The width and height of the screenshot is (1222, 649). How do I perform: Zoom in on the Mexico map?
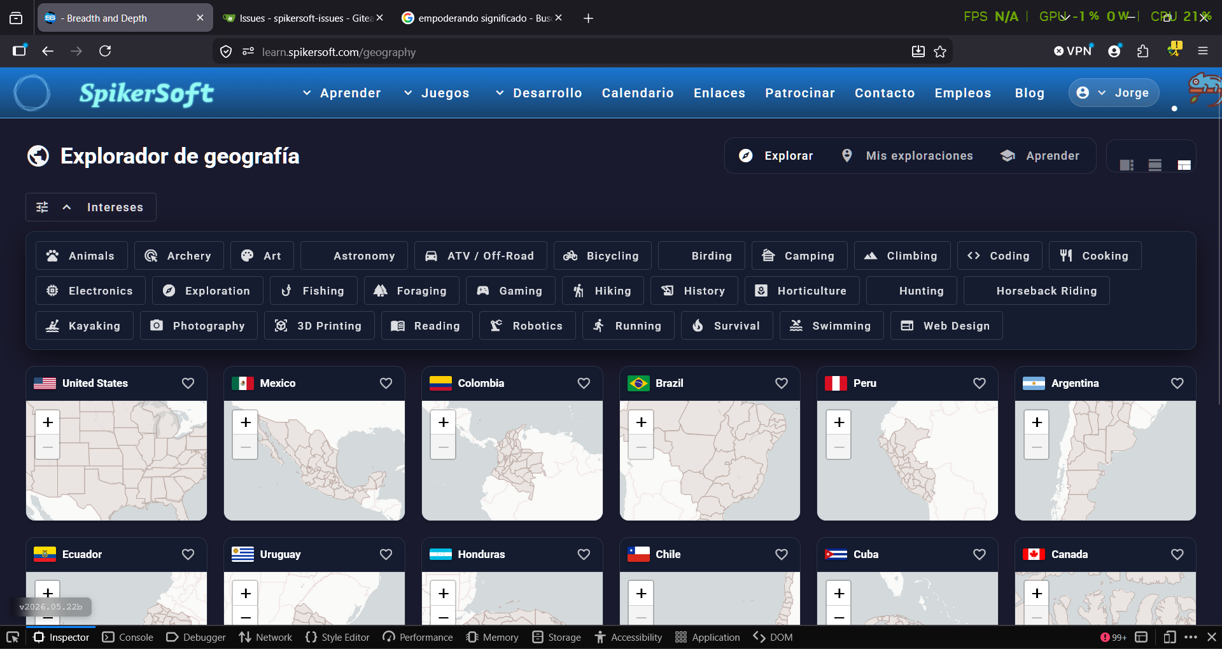(x=246, y=422)
